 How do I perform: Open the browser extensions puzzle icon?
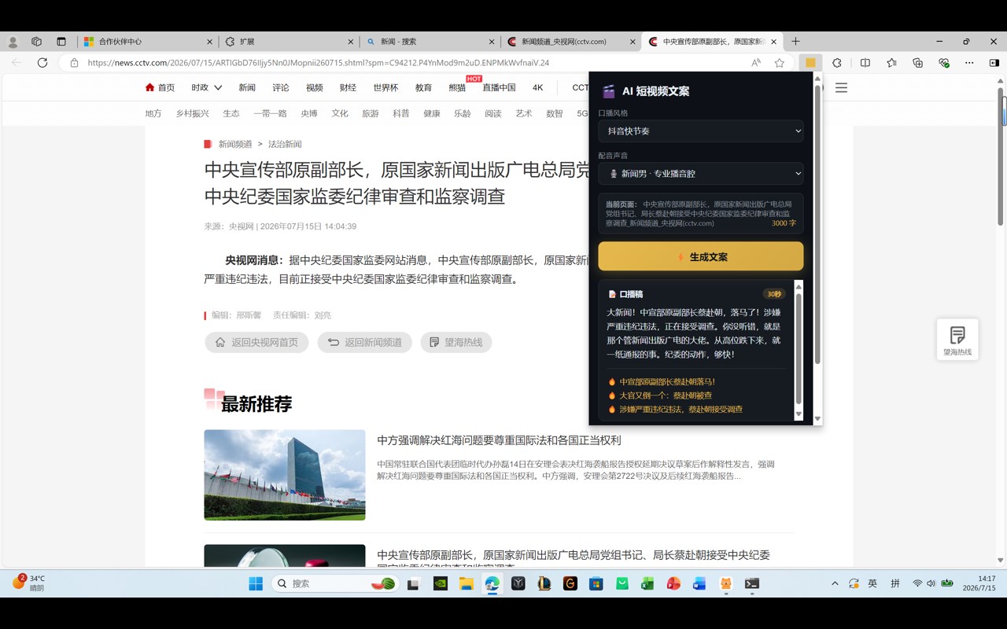pyautogui.click(x=837, y=63)
